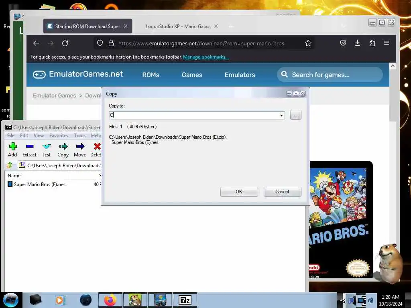Reload the EmulatorGames page
The height and width of the screenshot is (308, 411).
[65, 43]
